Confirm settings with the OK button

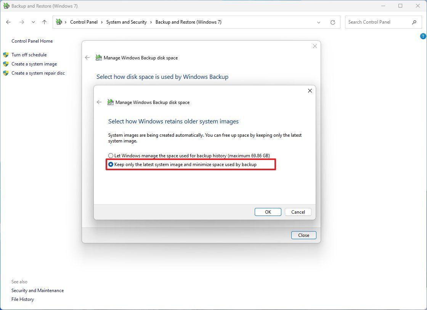(x=268, y=212)
